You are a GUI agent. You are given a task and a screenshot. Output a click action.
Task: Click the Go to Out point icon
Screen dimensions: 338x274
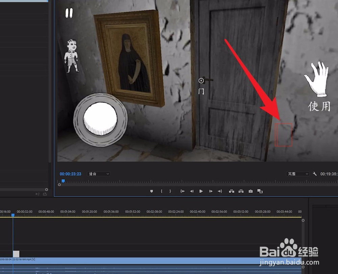coord(220,191)
